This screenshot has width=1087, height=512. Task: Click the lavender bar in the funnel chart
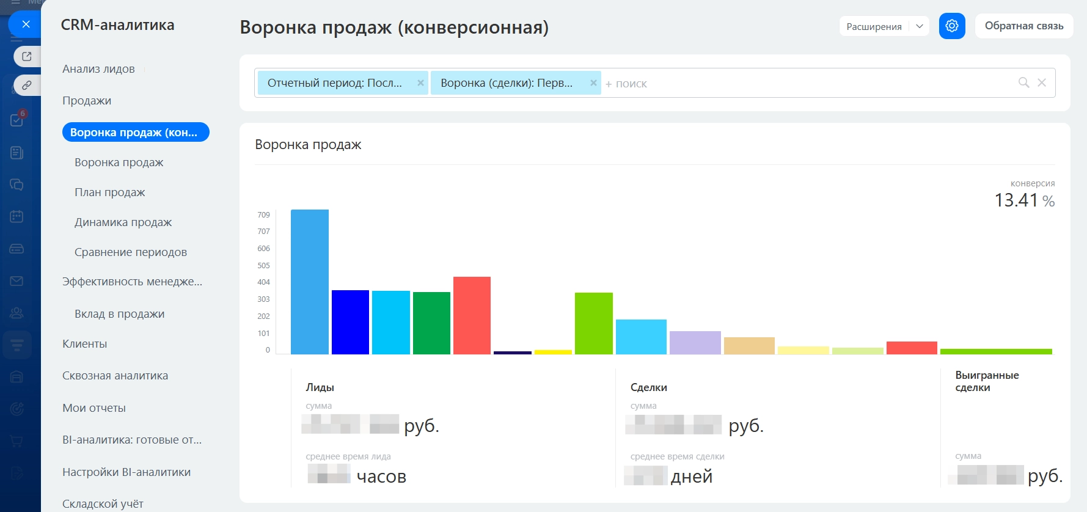(695, 343)
